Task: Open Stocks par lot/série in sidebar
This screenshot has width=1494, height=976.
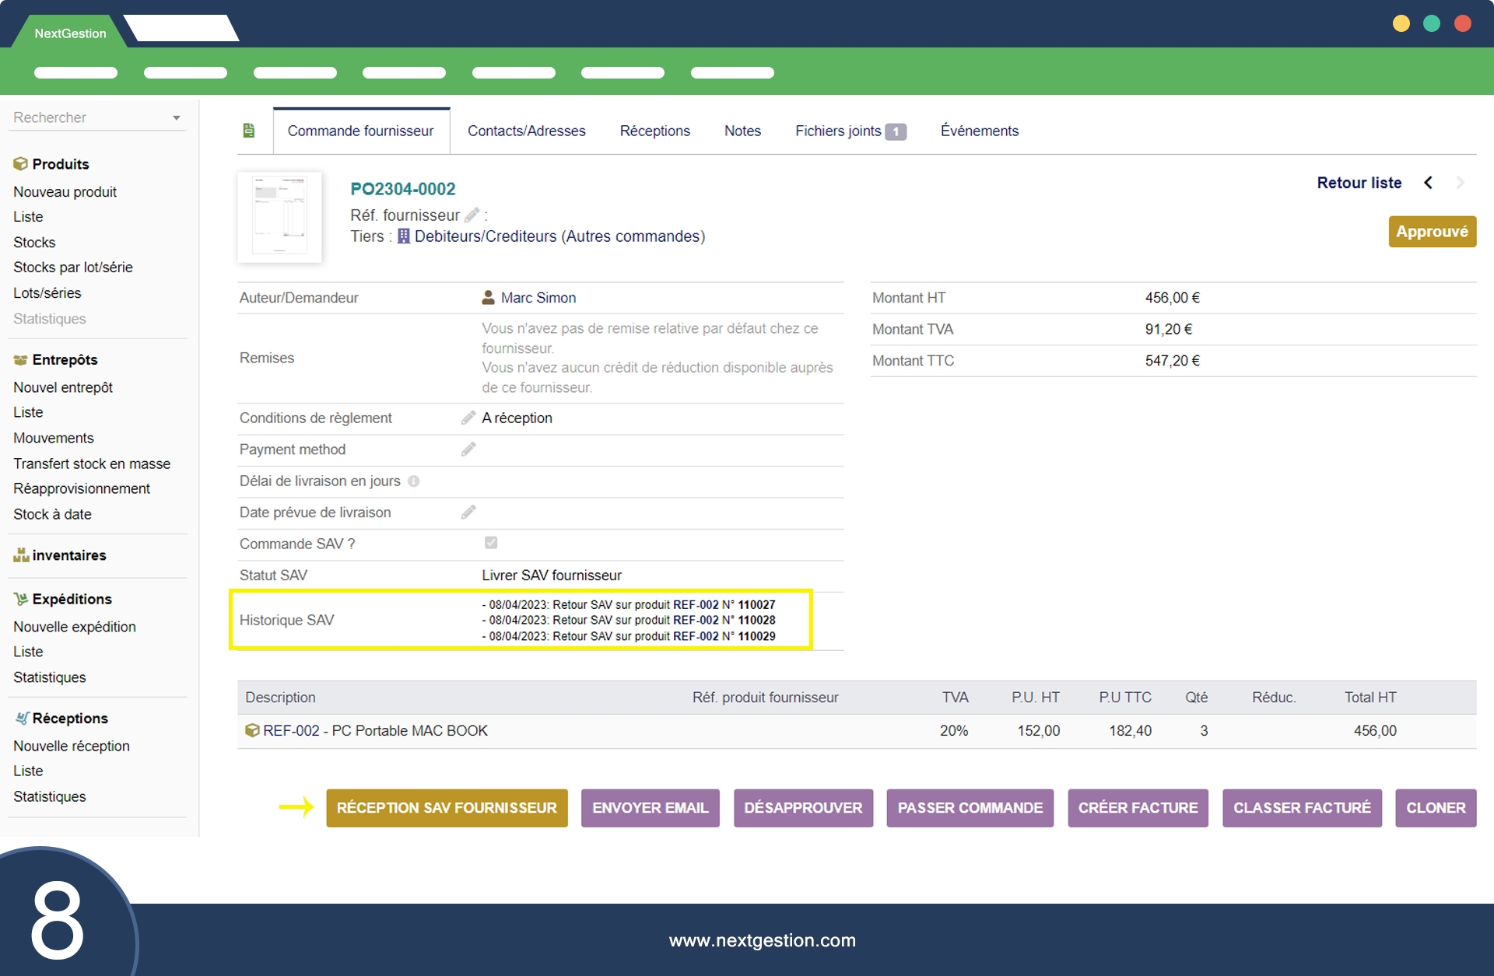Action: pyautogui.click(x=73, y=268)
